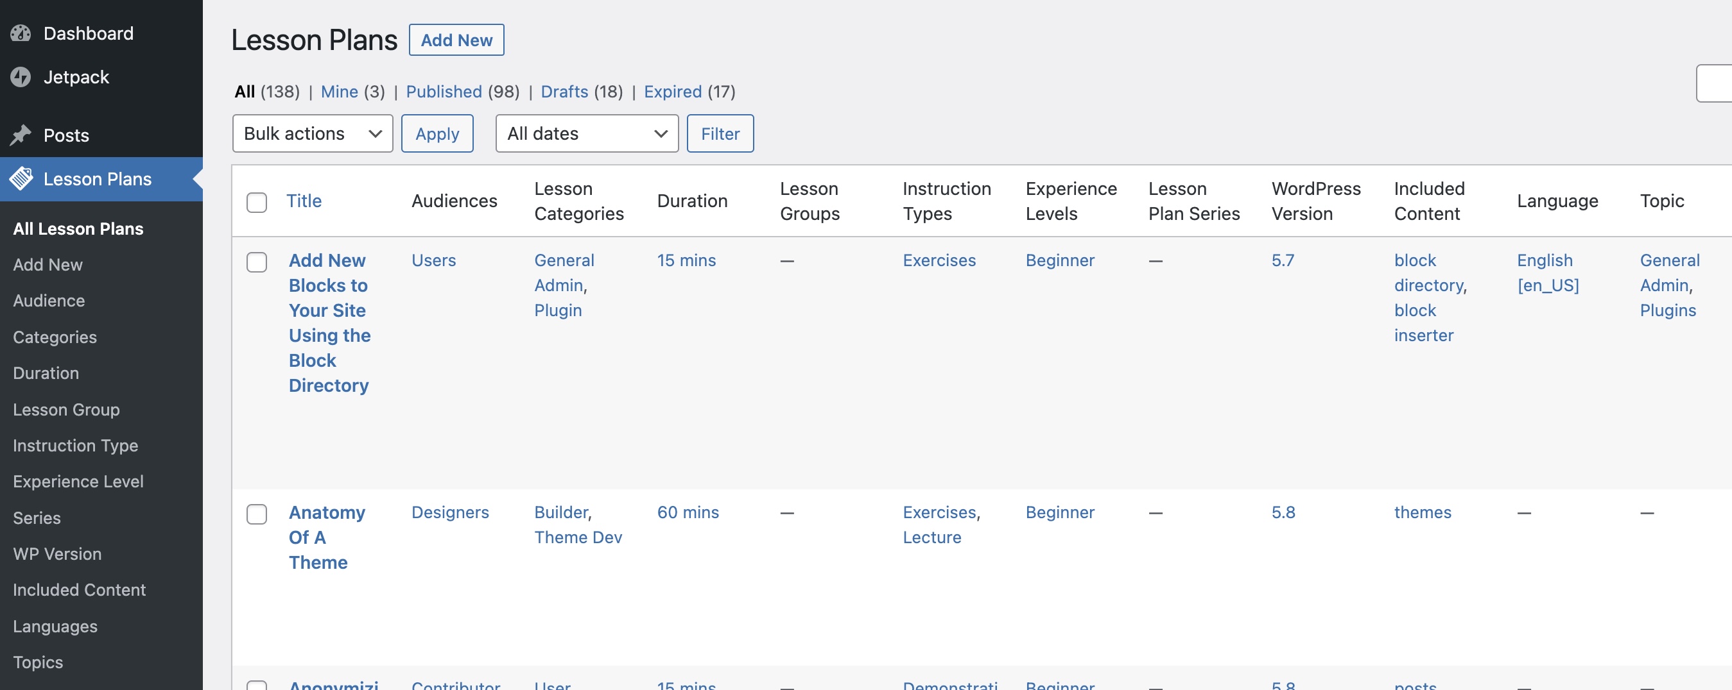
Task: Sort table by Title column
Action: click(x=304, y=201)
